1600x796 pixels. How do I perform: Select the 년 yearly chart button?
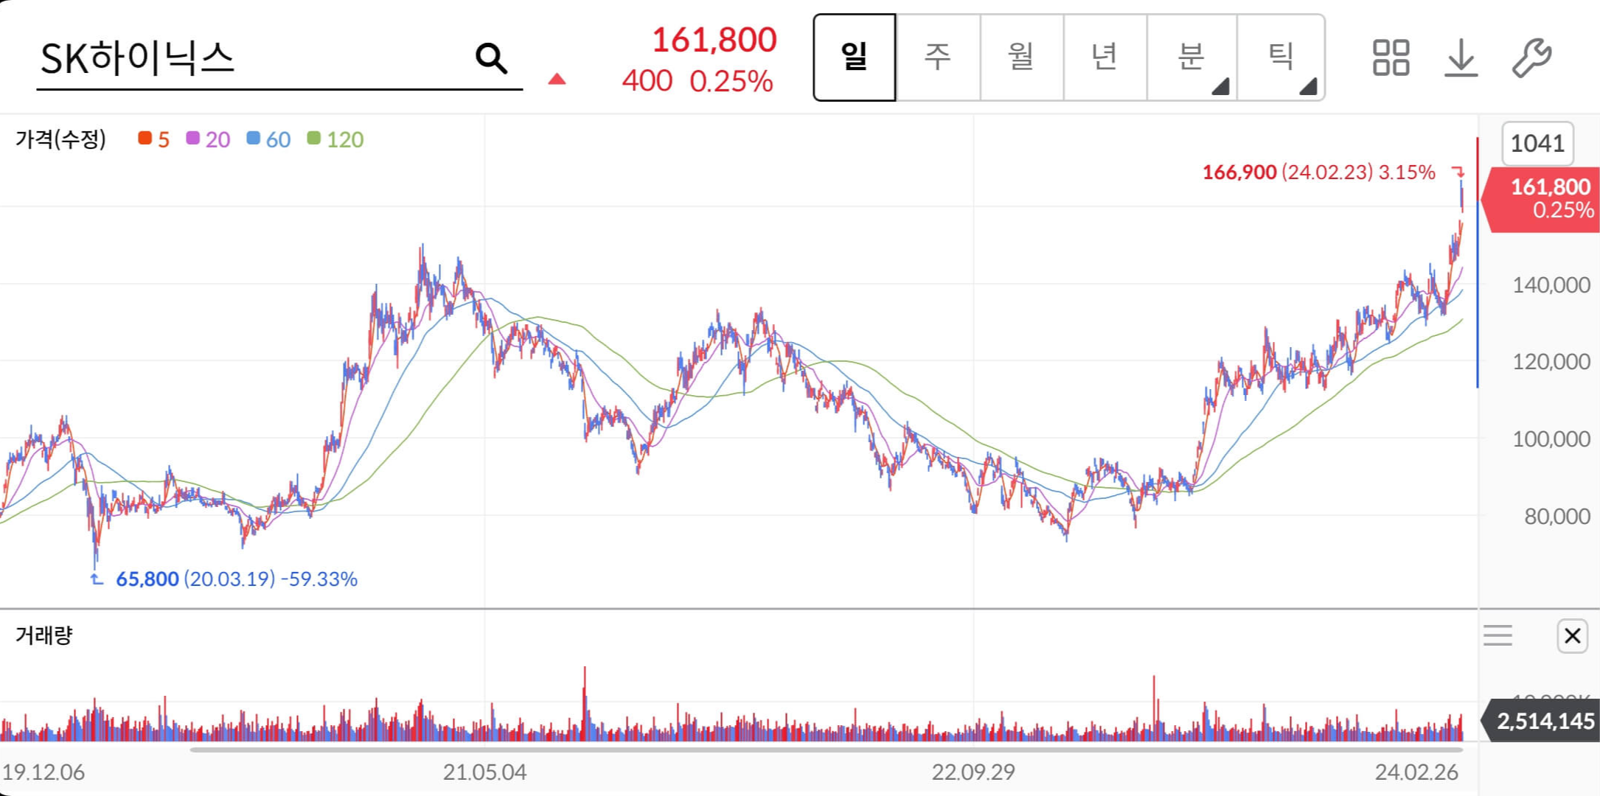[x=1105, y=57]
